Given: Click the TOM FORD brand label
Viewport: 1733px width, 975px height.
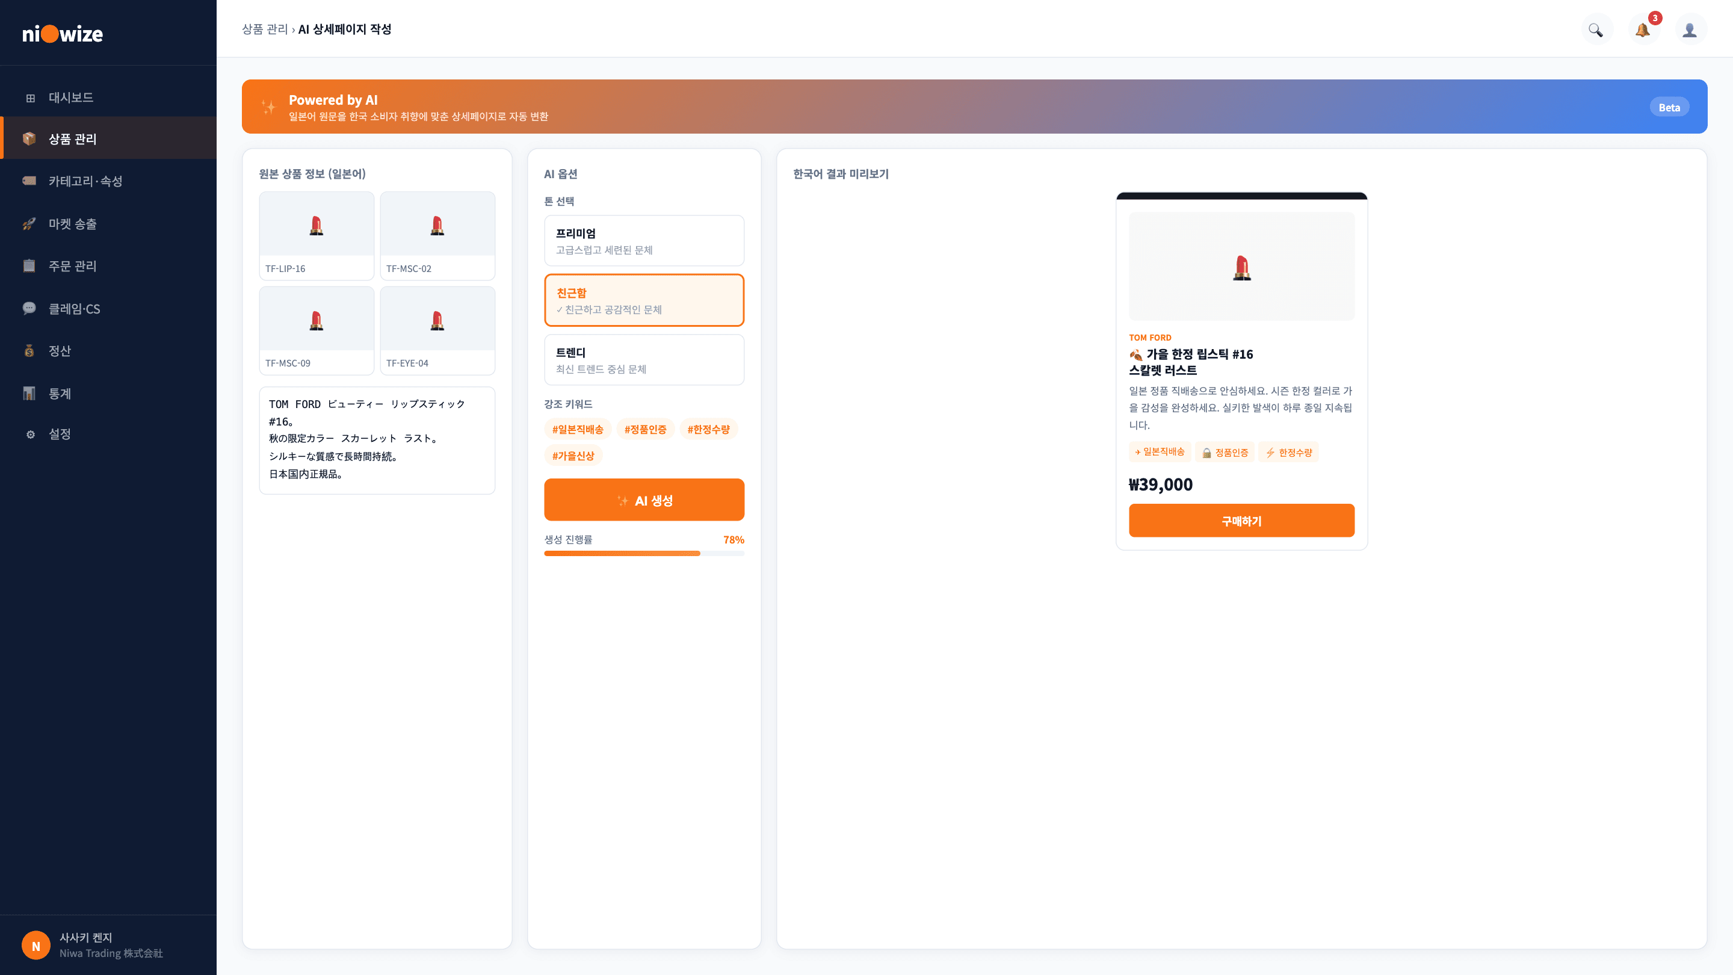Looking at the screenshot, I should click(x=1150, y=338).
